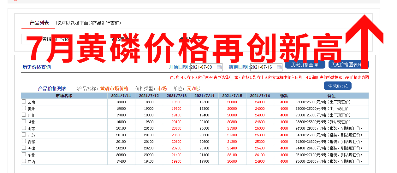397x173 pixels.
Task: Click 湖北 price 24800 for 2021/7/16
Action: click(260, 122)
